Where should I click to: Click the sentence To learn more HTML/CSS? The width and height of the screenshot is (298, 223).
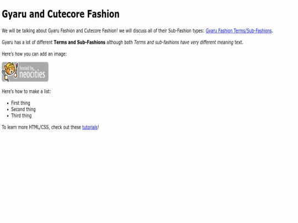tap(50, 127)
